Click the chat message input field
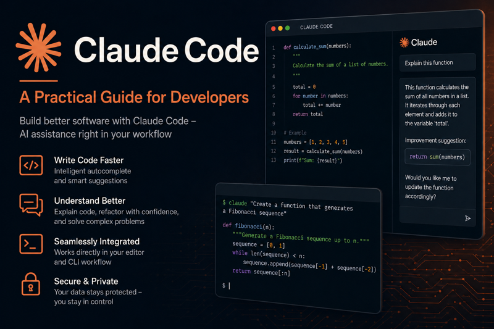 (437, 217)
